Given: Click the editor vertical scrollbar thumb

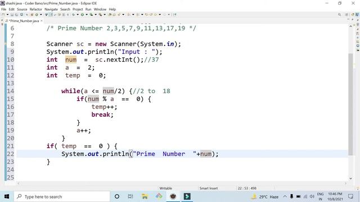Looking at the screenshot, I should 350,104.
